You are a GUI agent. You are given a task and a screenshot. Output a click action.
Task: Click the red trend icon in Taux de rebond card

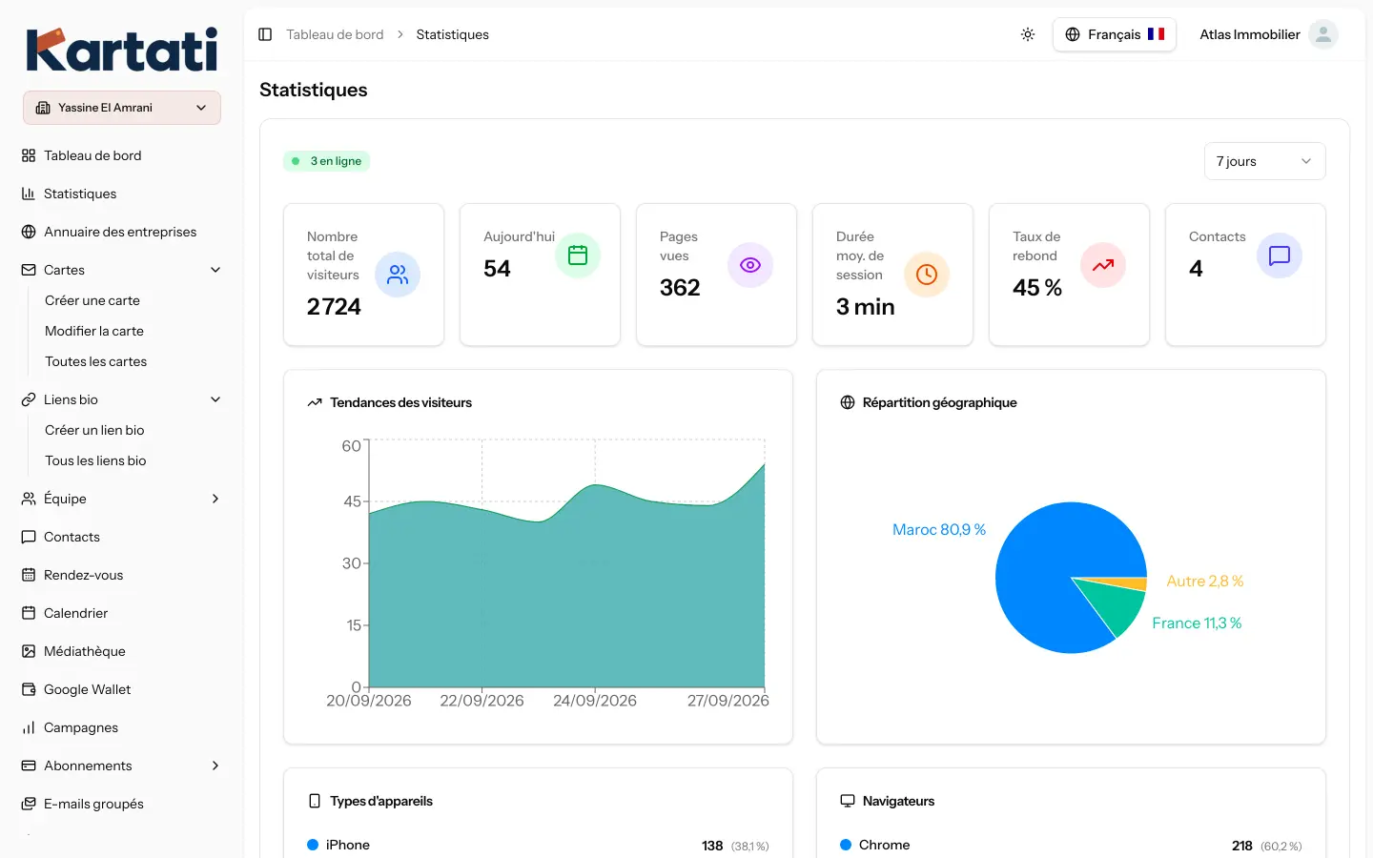[x=1103, y=265]
